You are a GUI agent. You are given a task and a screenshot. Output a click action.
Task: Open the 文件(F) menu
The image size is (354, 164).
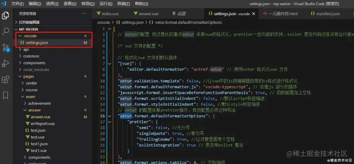(17, 4)
